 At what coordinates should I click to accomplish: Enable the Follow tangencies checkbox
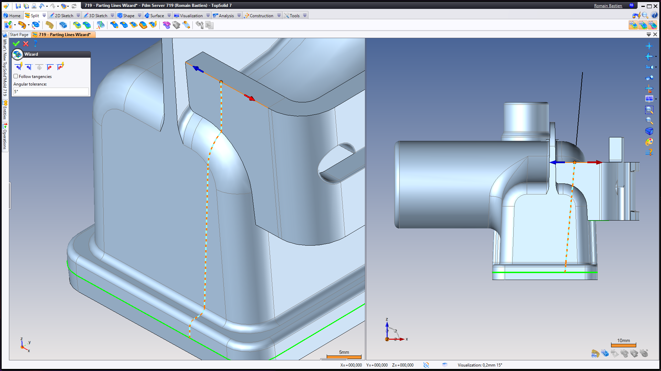(16, 76)
